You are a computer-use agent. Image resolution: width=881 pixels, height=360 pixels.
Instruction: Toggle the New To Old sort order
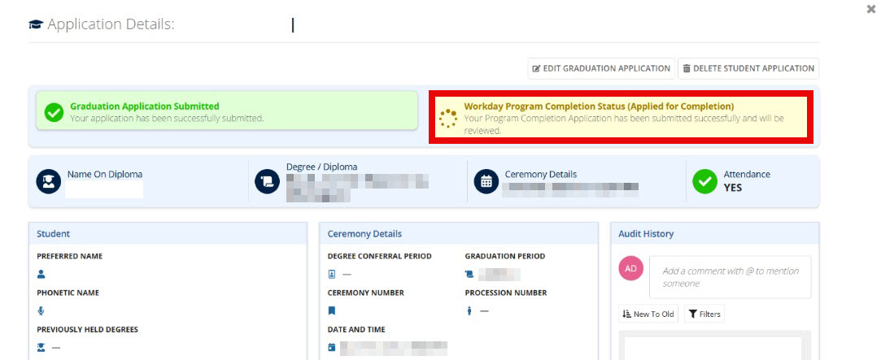tap(648, 314)
